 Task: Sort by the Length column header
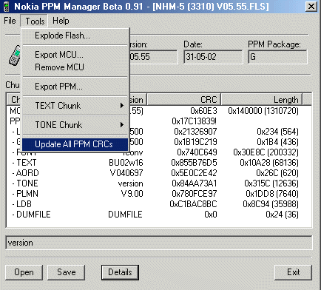[262, 100]
